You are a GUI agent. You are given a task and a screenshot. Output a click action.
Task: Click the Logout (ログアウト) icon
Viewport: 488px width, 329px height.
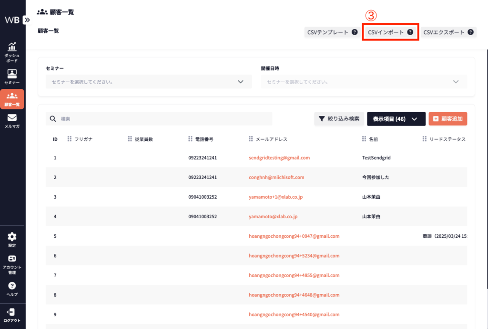pyautogui.click(x=12, y=315)
